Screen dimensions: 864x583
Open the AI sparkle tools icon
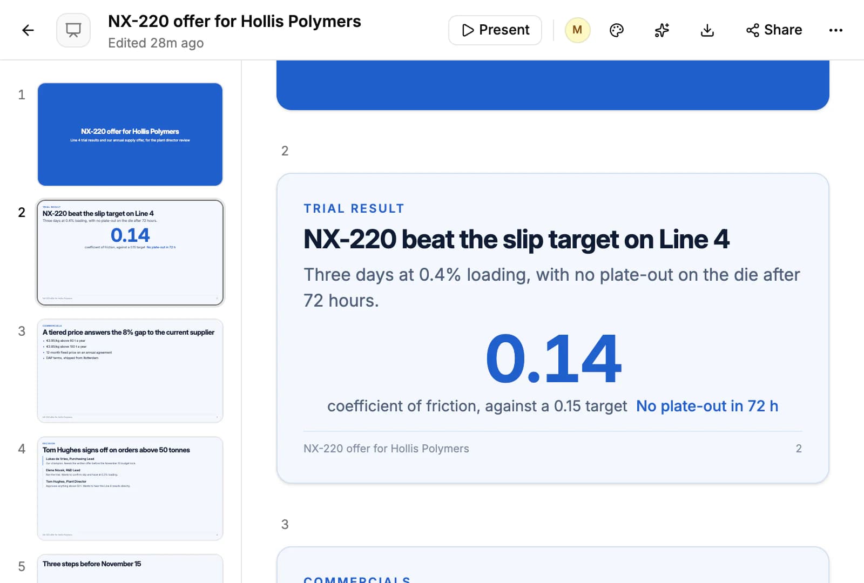click(662, 30)
